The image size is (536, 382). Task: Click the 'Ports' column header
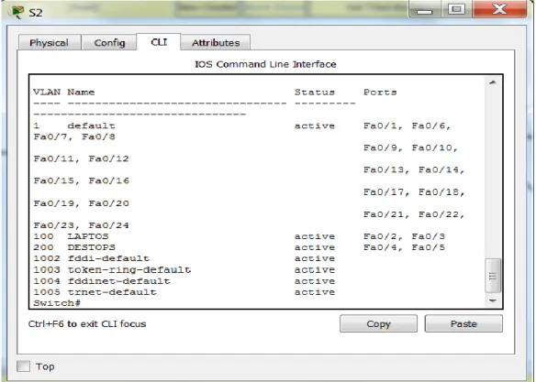pyautogui.click(x=380, y=93)
